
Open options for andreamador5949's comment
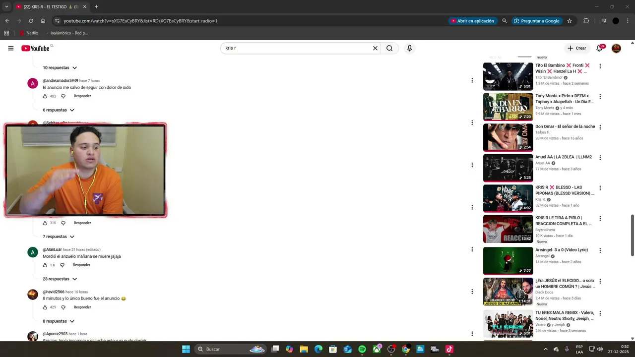[x=472, y=80]
